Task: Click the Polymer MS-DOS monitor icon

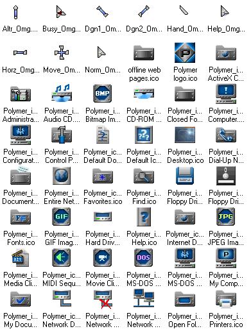Action: (x=185, y=258)
